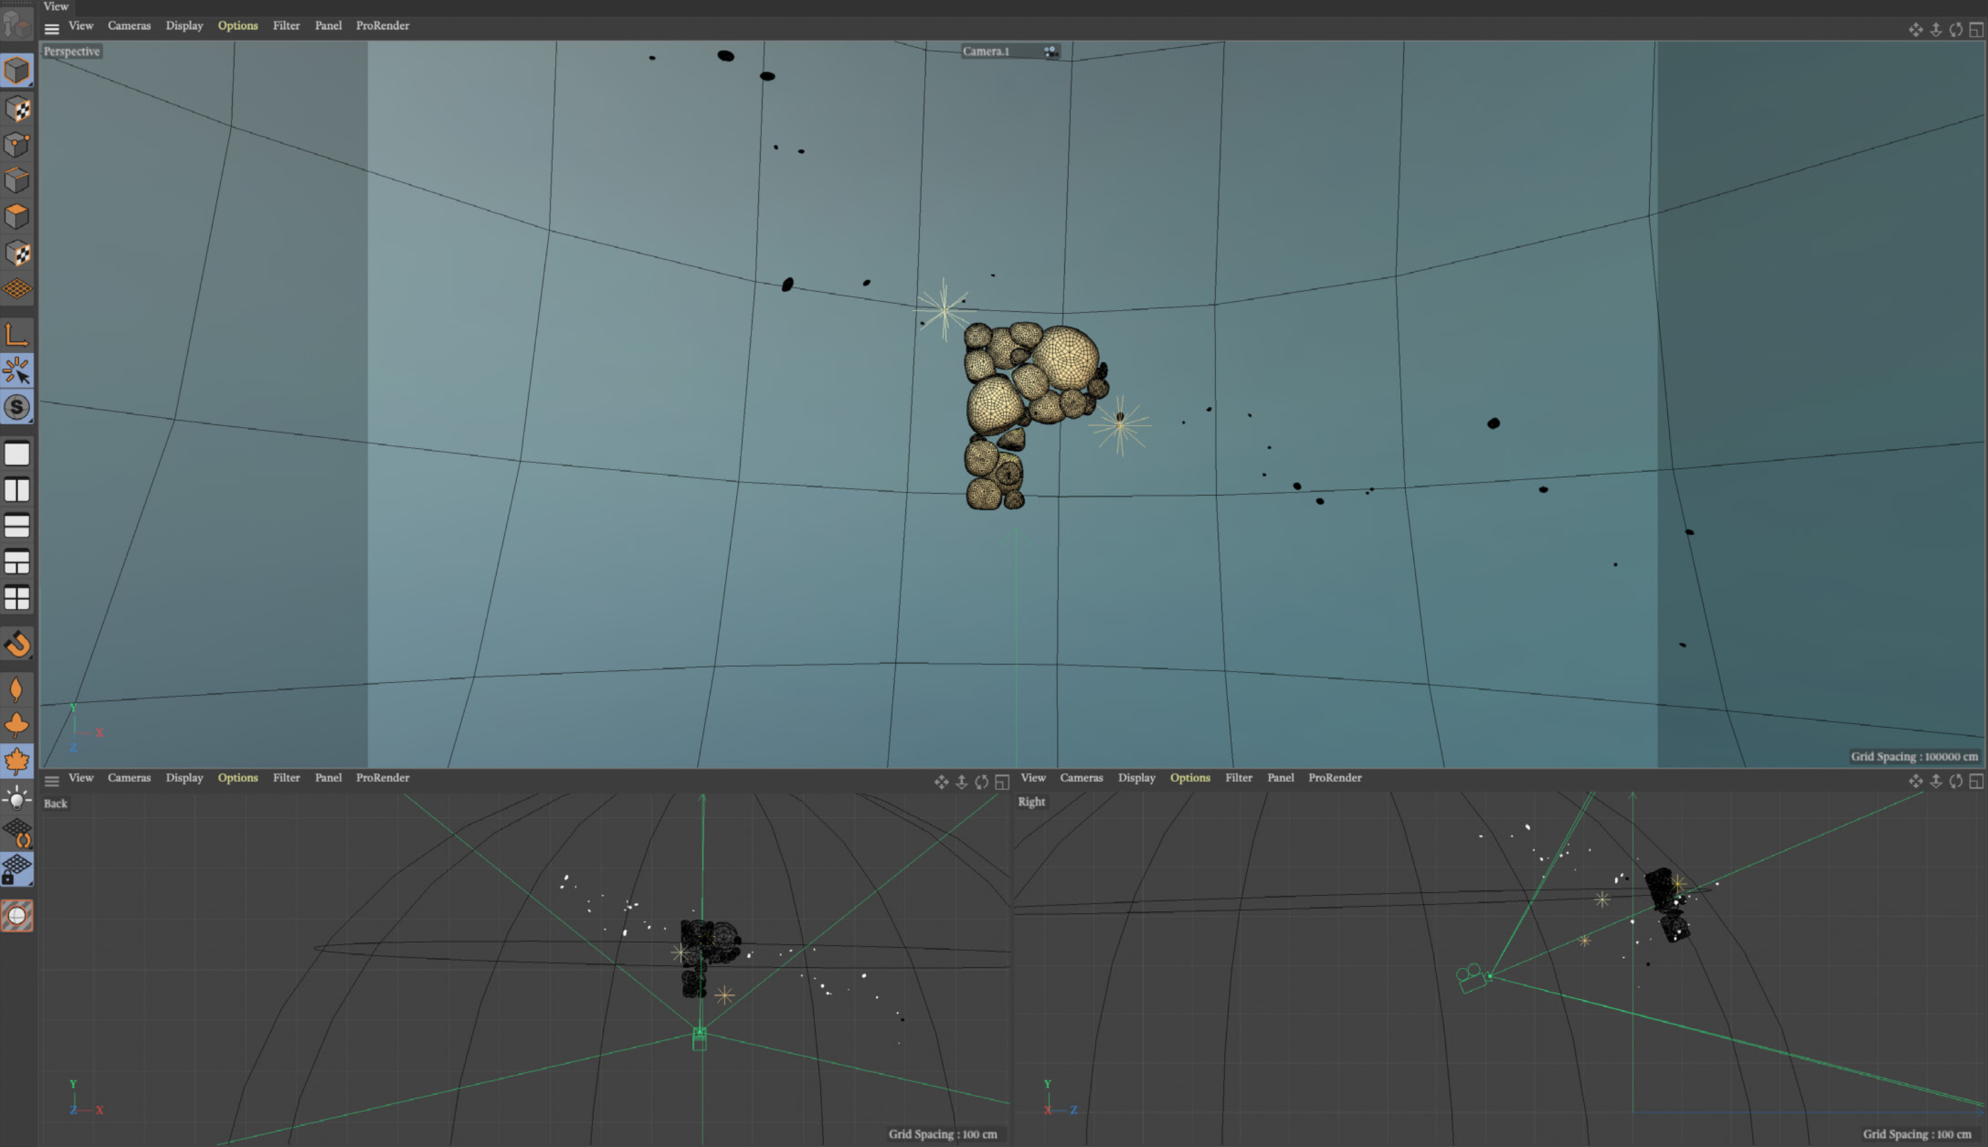Open the Back viewport hamburger menu
1988x1147 pixels.
pyautogui.click(x=52, y=782)
